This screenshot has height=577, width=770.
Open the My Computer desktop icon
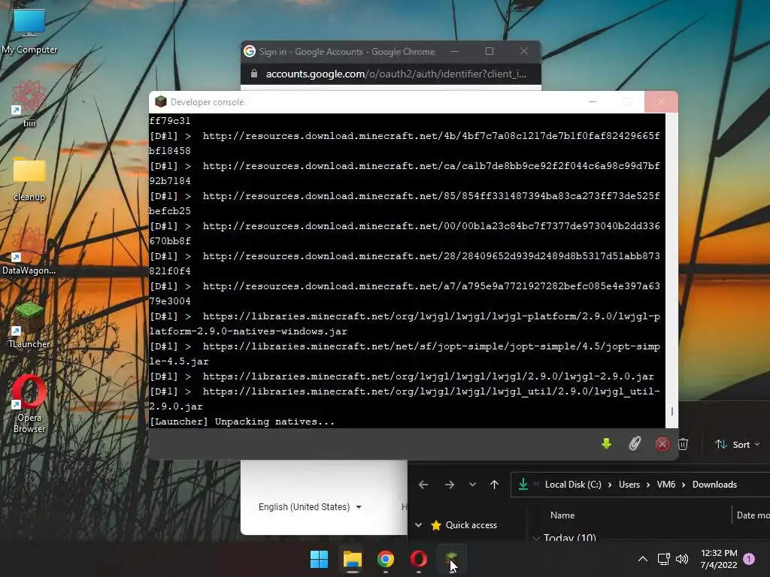pyautogui.click(x=29, y=30)
